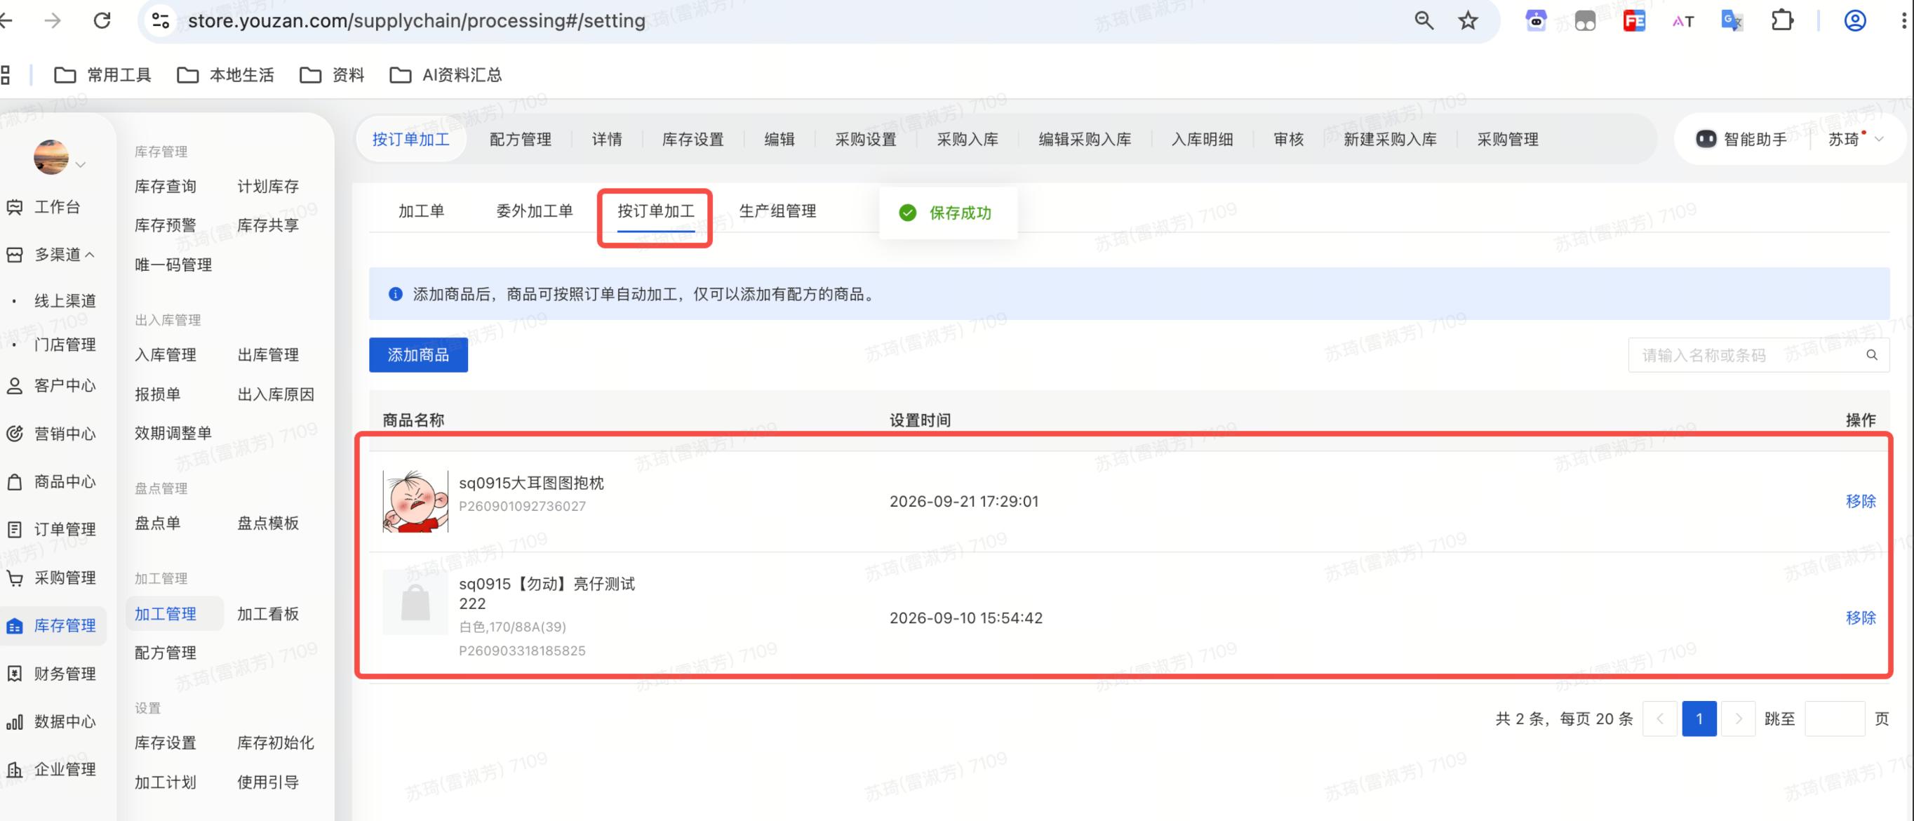Open the Chrome profile avatar icon
The width and height of the screenshot is (1914, 821).
1855,20
